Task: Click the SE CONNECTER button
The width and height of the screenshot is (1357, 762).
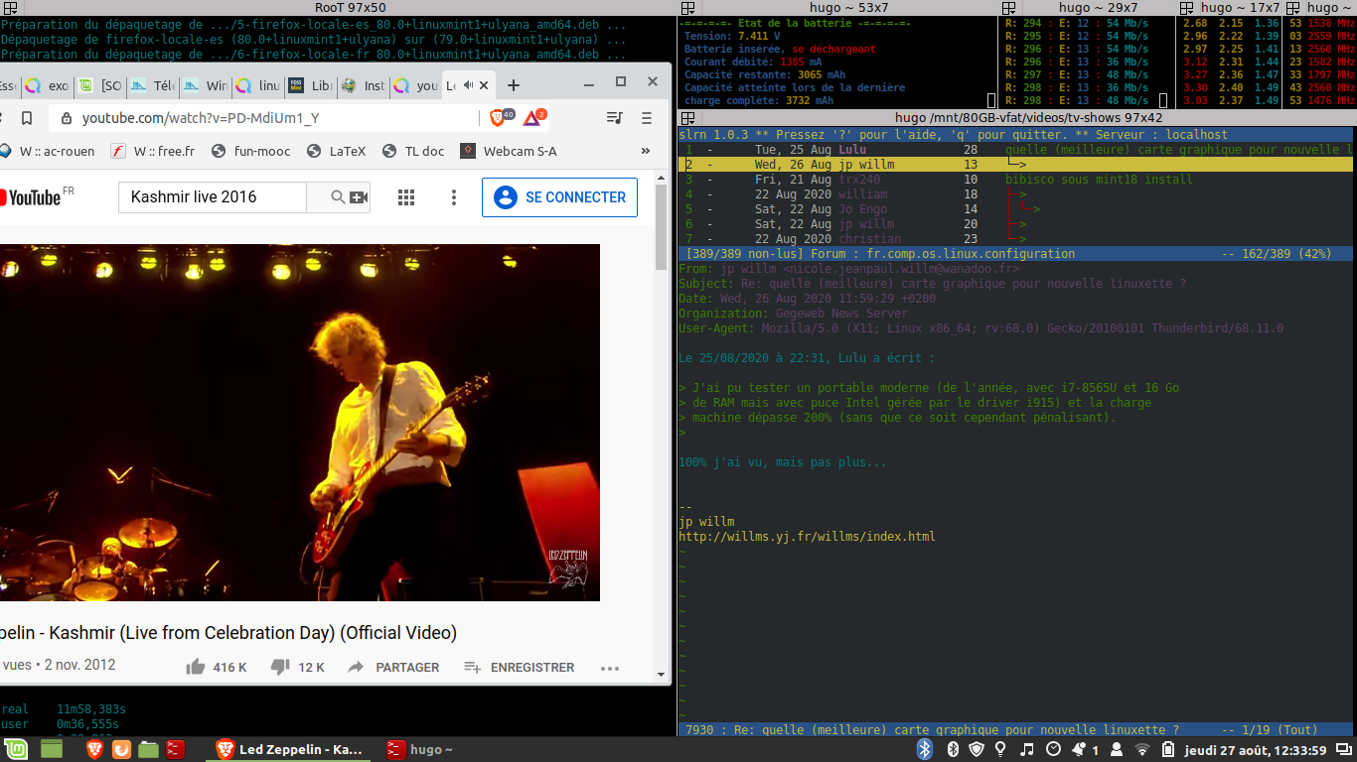Action: 559,197
